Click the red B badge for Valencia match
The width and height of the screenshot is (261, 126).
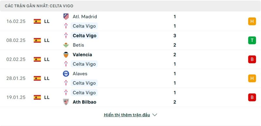[252, 59]
